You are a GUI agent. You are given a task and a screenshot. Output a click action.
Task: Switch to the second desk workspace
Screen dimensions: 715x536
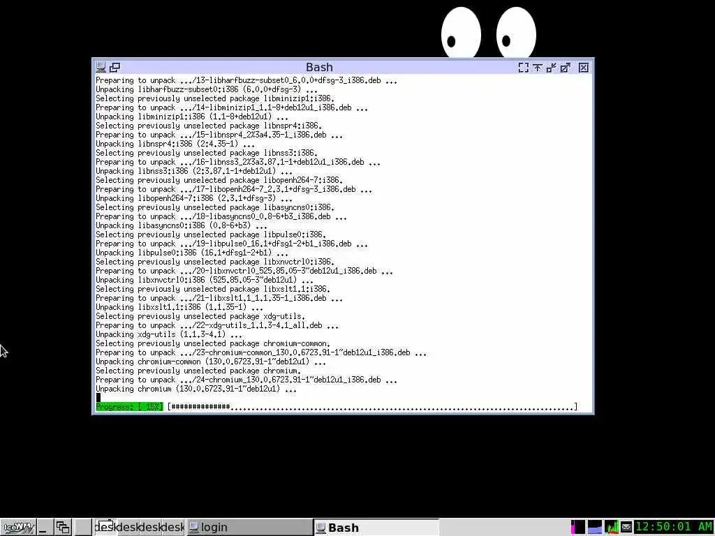(x=128, y=528)
